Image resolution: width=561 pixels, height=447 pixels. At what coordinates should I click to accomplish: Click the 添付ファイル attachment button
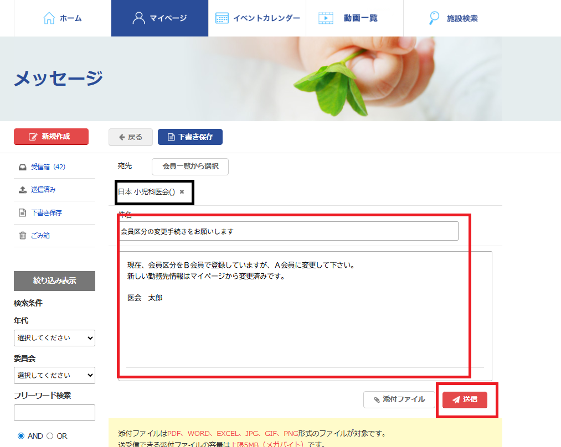click(399, 399)
